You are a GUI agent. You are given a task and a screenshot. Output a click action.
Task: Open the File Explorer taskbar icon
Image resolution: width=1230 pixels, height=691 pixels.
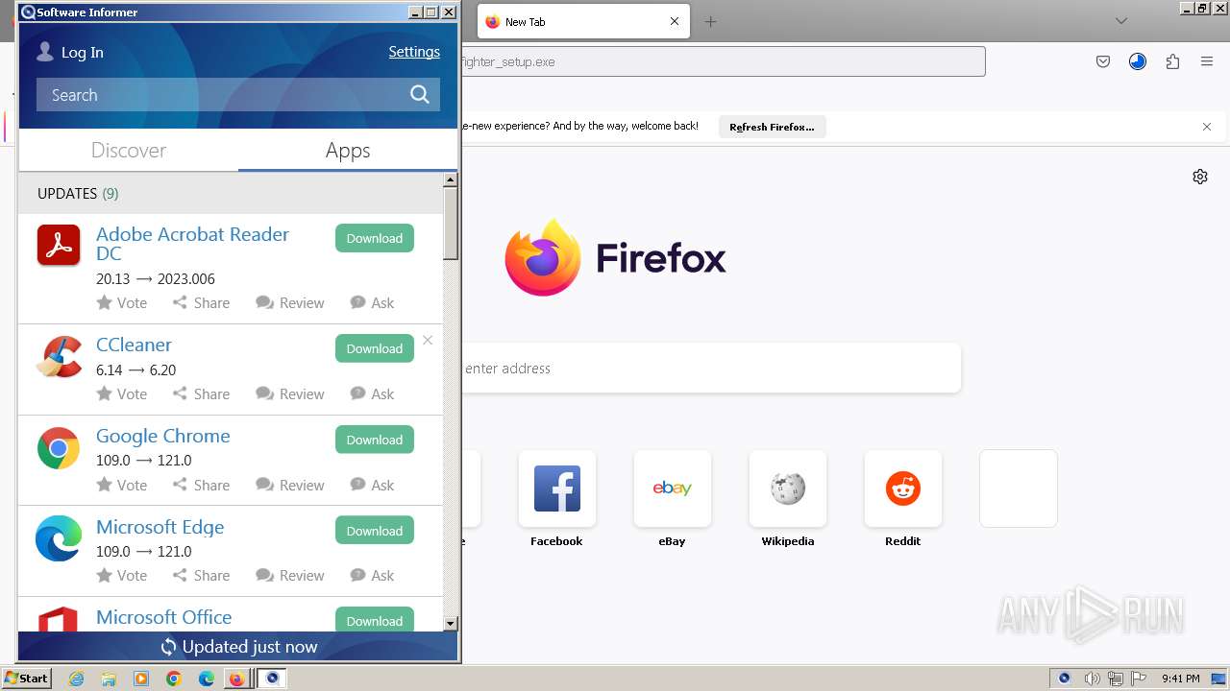(x=109, y=679)
